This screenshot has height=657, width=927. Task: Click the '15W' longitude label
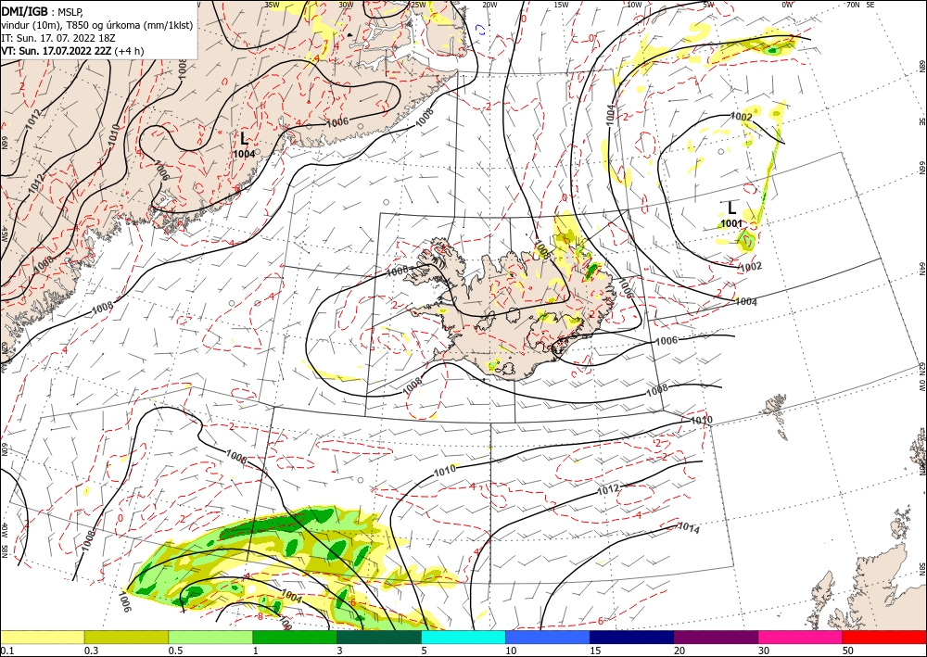tap(562, 5)
